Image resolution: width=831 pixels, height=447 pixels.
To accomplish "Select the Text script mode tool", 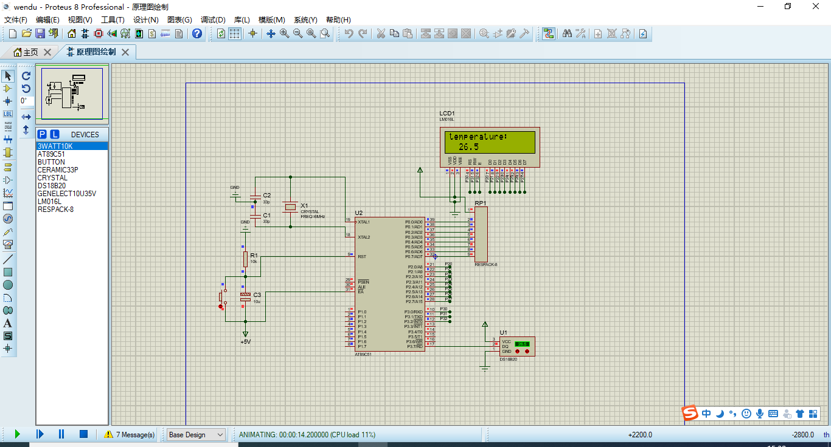I will [x=8, y=126].
